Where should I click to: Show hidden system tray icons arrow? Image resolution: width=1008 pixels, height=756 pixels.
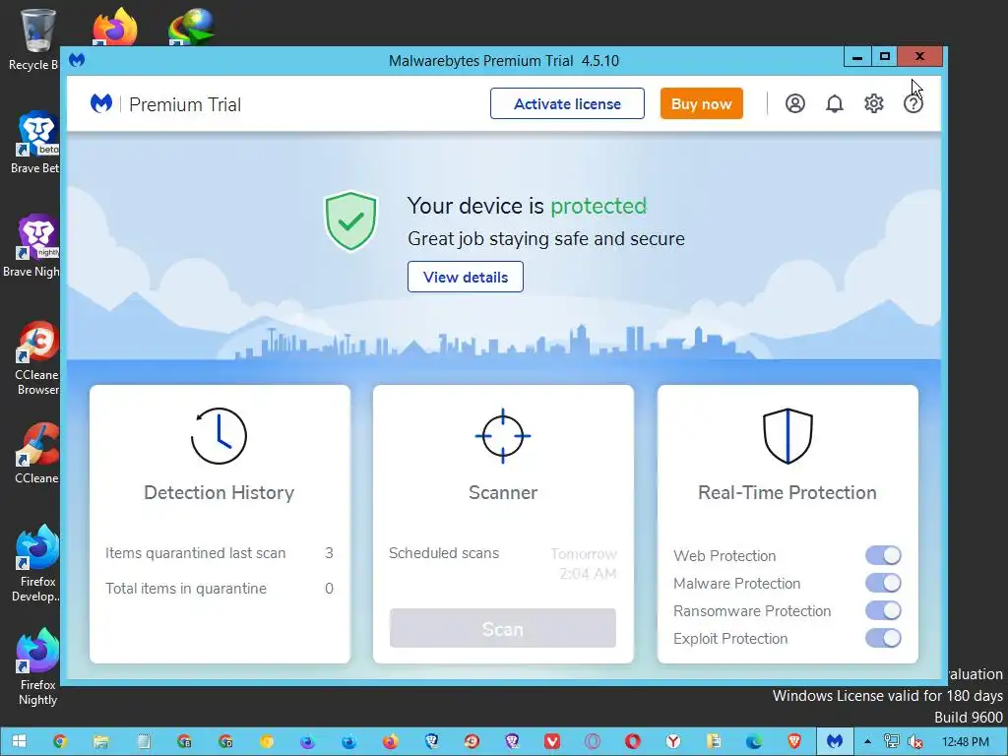pyautogui.click(x=867, y=742)
